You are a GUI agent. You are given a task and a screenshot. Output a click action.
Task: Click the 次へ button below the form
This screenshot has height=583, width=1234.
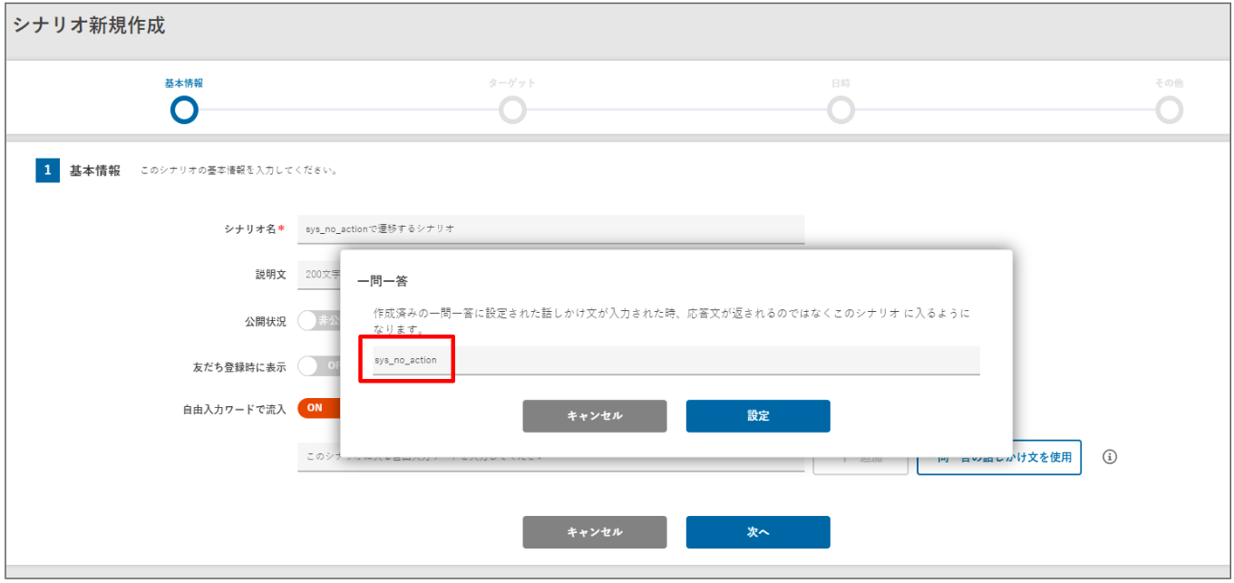pyautogui.click(x=757, y=532)
